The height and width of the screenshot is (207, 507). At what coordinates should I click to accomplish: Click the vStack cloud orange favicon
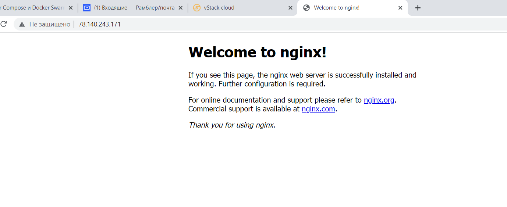197,8
